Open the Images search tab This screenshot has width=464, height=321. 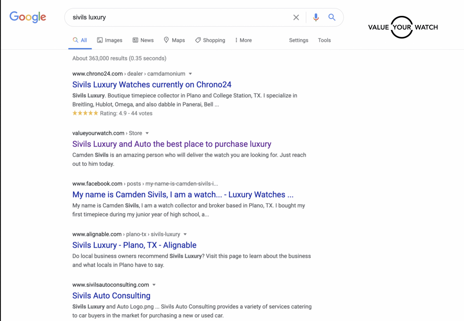tap(110, 40)
